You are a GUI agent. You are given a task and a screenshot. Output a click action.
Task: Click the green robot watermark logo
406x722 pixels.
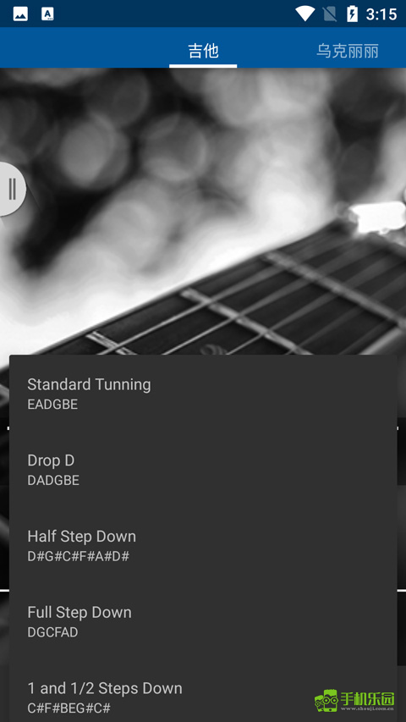click(x=326, y=701)
